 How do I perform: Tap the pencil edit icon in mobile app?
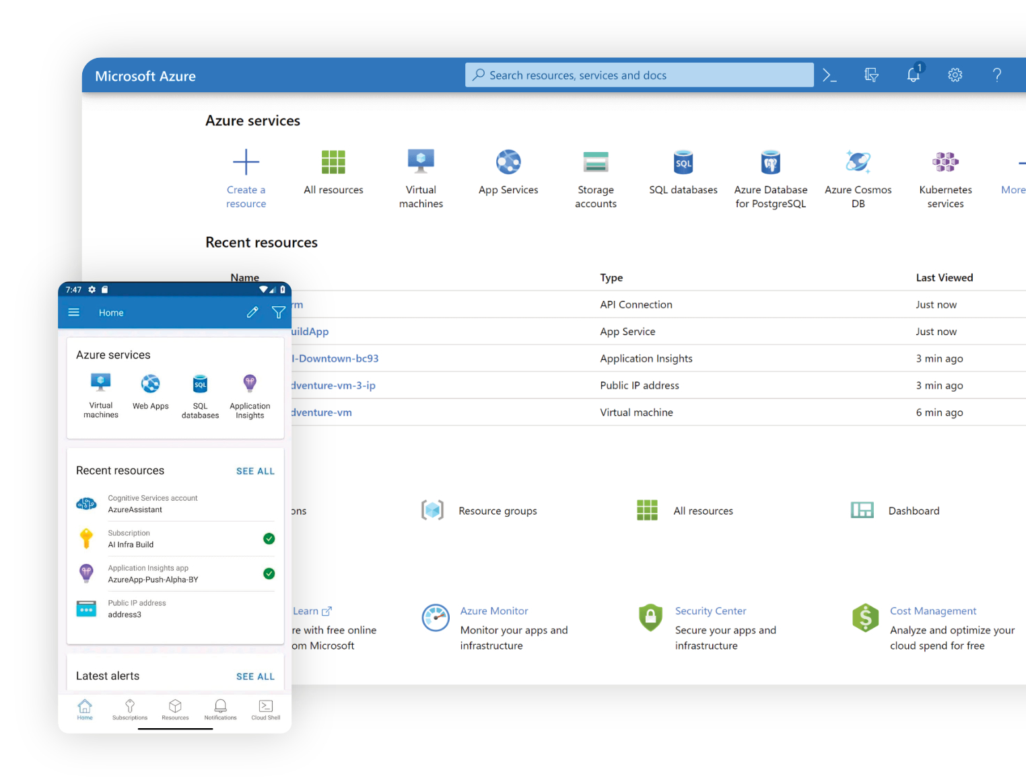pos(252,312)
